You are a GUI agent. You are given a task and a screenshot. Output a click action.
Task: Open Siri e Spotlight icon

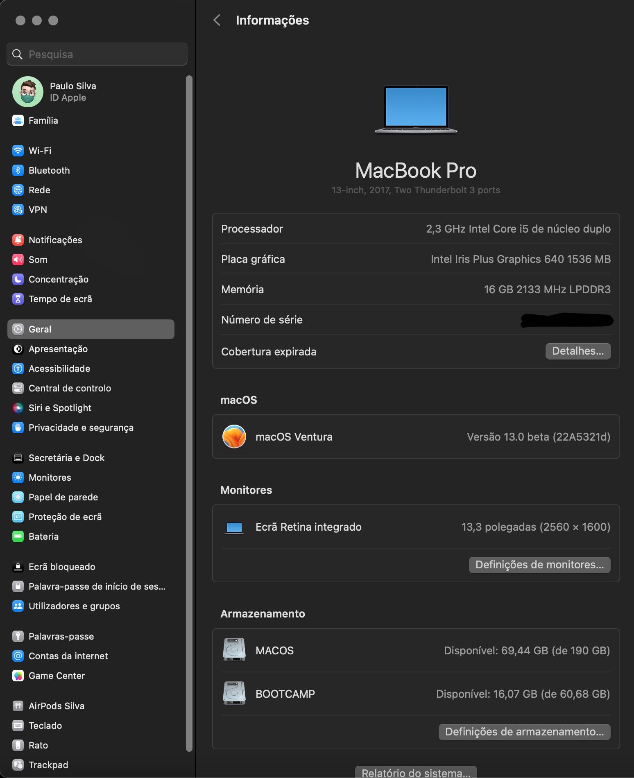point(18,408)
